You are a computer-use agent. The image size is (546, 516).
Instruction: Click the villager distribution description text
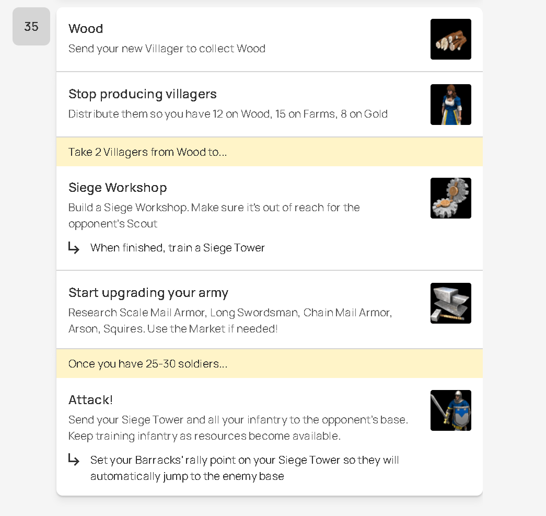coord(228,114)
